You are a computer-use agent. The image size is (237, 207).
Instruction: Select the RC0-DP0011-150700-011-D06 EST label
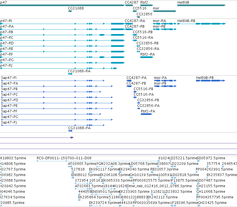click(64, 158)
